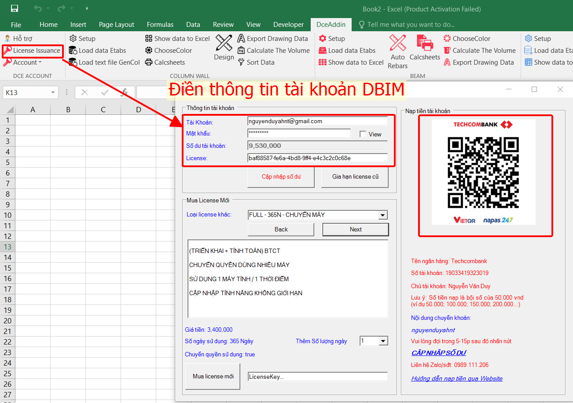Click Calculate The Volume in Beam group
This screenshot has height=403, width=573.
click(479, 51)
